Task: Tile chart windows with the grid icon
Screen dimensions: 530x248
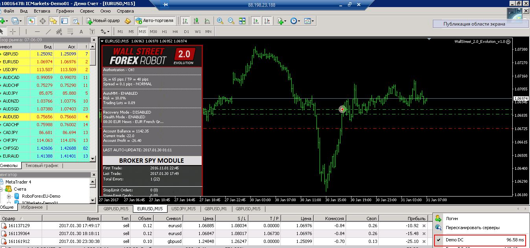Action: 242,21
